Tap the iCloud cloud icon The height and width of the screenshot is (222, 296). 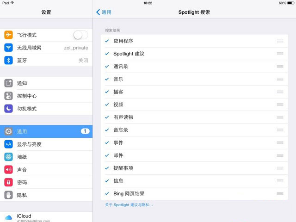click(8, 218)
